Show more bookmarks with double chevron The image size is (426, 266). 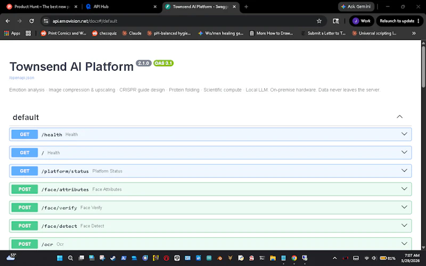[414, 33]
